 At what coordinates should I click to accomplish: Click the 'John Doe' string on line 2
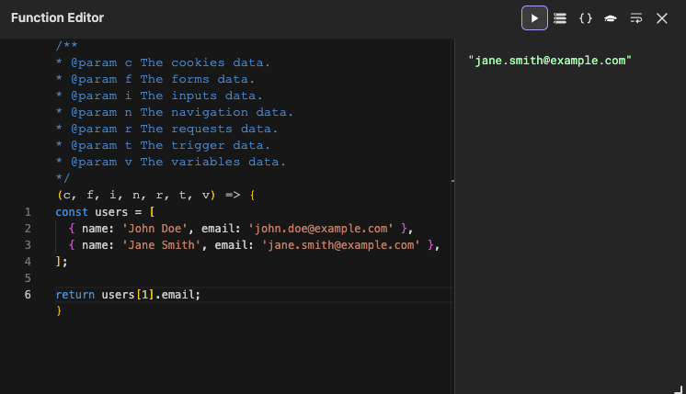point(154,229)
